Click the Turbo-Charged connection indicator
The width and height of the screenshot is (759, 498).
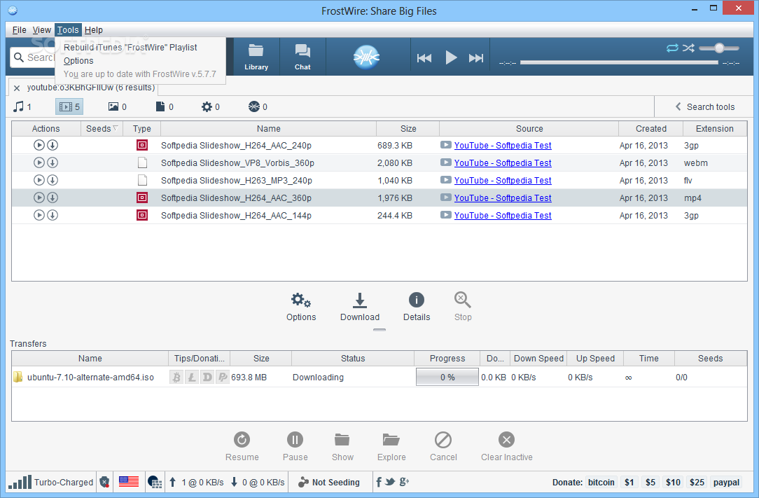pos(51,482)
